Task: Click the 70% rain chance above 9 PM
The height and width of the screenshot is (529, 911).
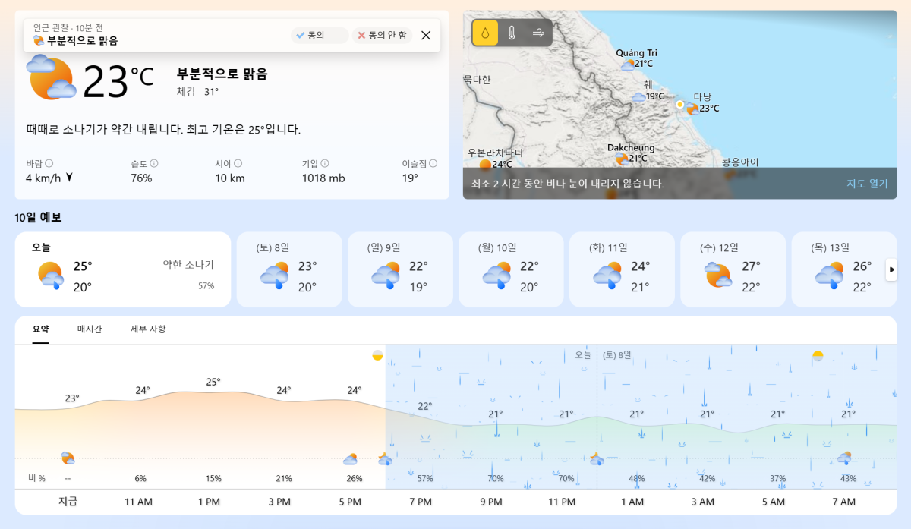Action: [496, 479]
